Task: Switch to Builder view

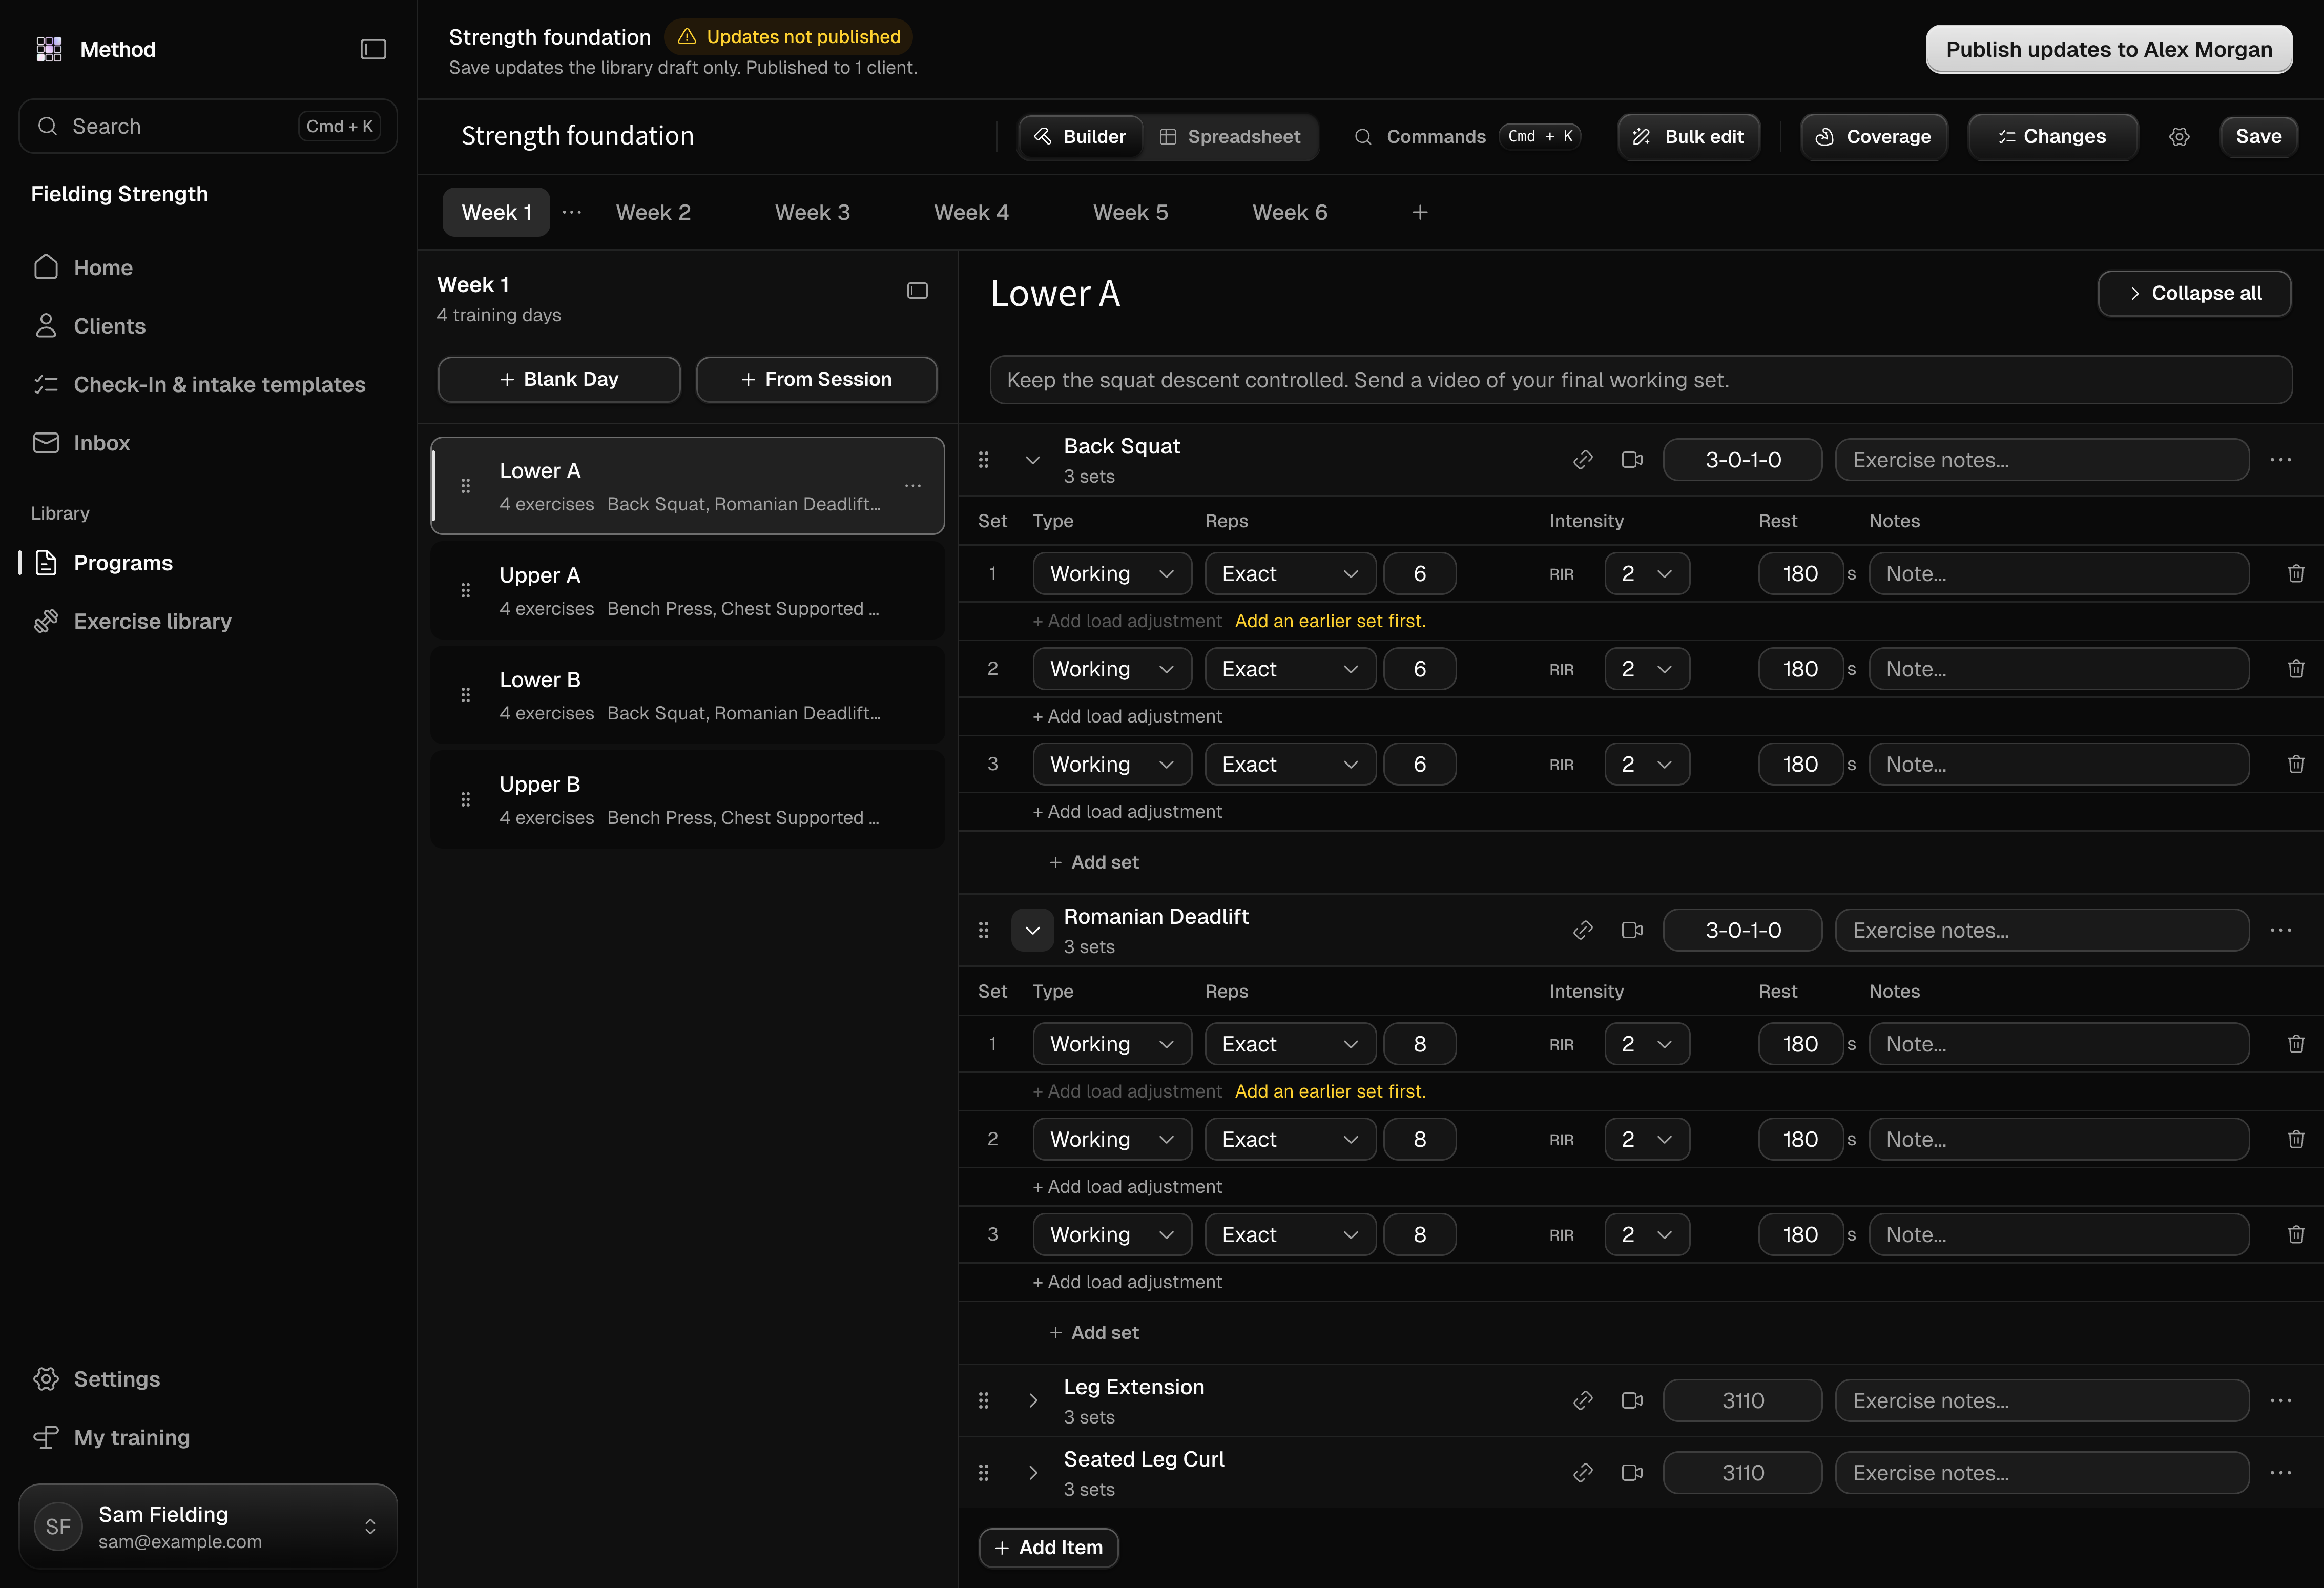Action: coord(1080,137)
